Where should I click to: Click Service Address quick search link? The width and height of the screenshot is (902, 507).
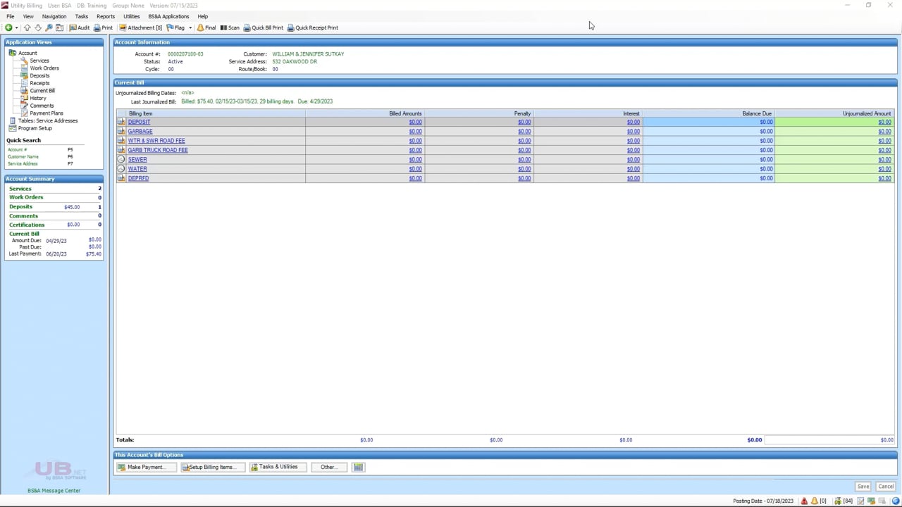(x=23, y=164)
